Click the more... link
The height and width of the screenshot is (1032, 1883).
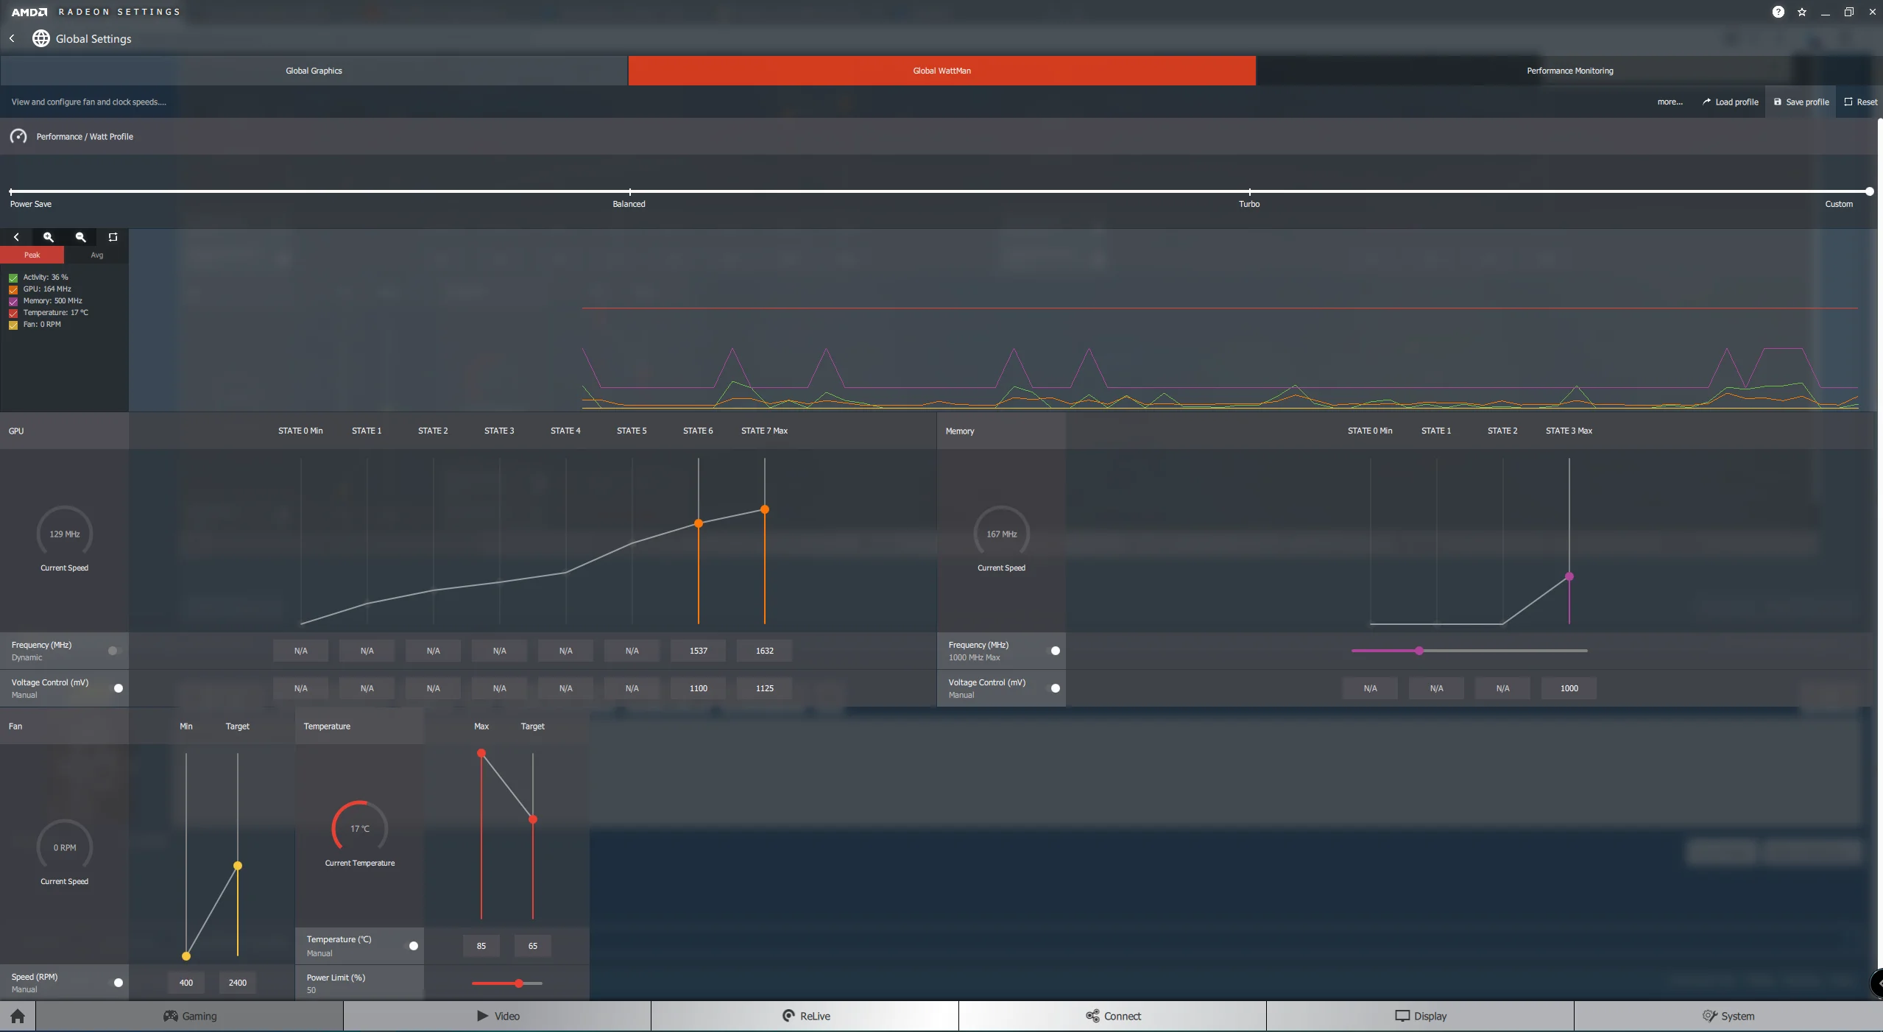click(x=1670, y=102)
